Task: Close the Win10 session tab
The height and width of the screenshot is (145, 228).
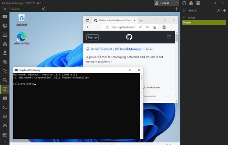Action: click(x=43, y=9)
